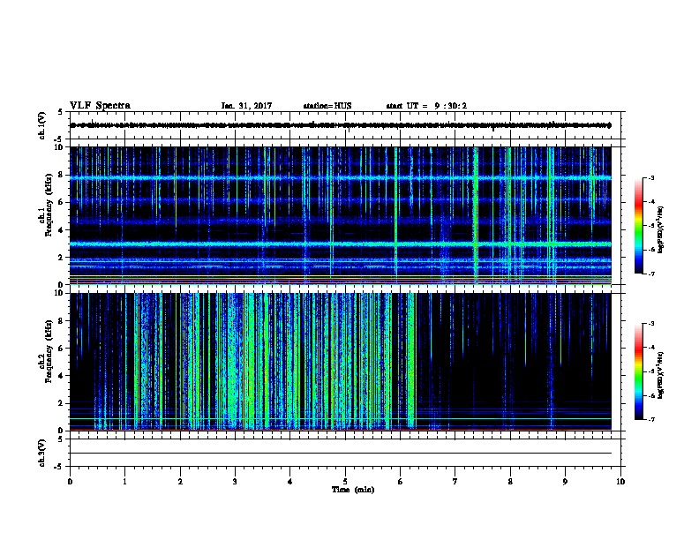Click the flat ch.3 voltage trace line
Image resolution: width=699 pixels, height=540 pixels.
341,454
